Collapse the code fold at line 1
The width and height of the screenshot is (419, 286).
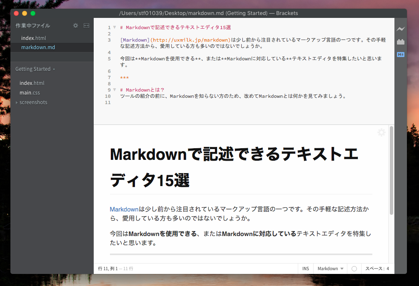115,27
